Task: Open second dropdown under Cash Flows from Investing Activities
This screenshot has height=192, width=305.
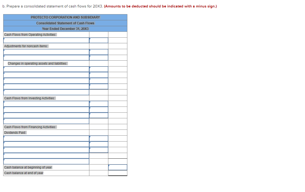Action: (46, 109)
